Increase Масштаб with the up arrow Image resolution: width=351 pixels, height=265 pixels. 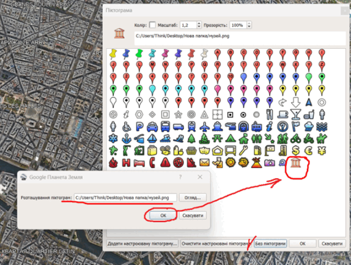pos(199,23)
